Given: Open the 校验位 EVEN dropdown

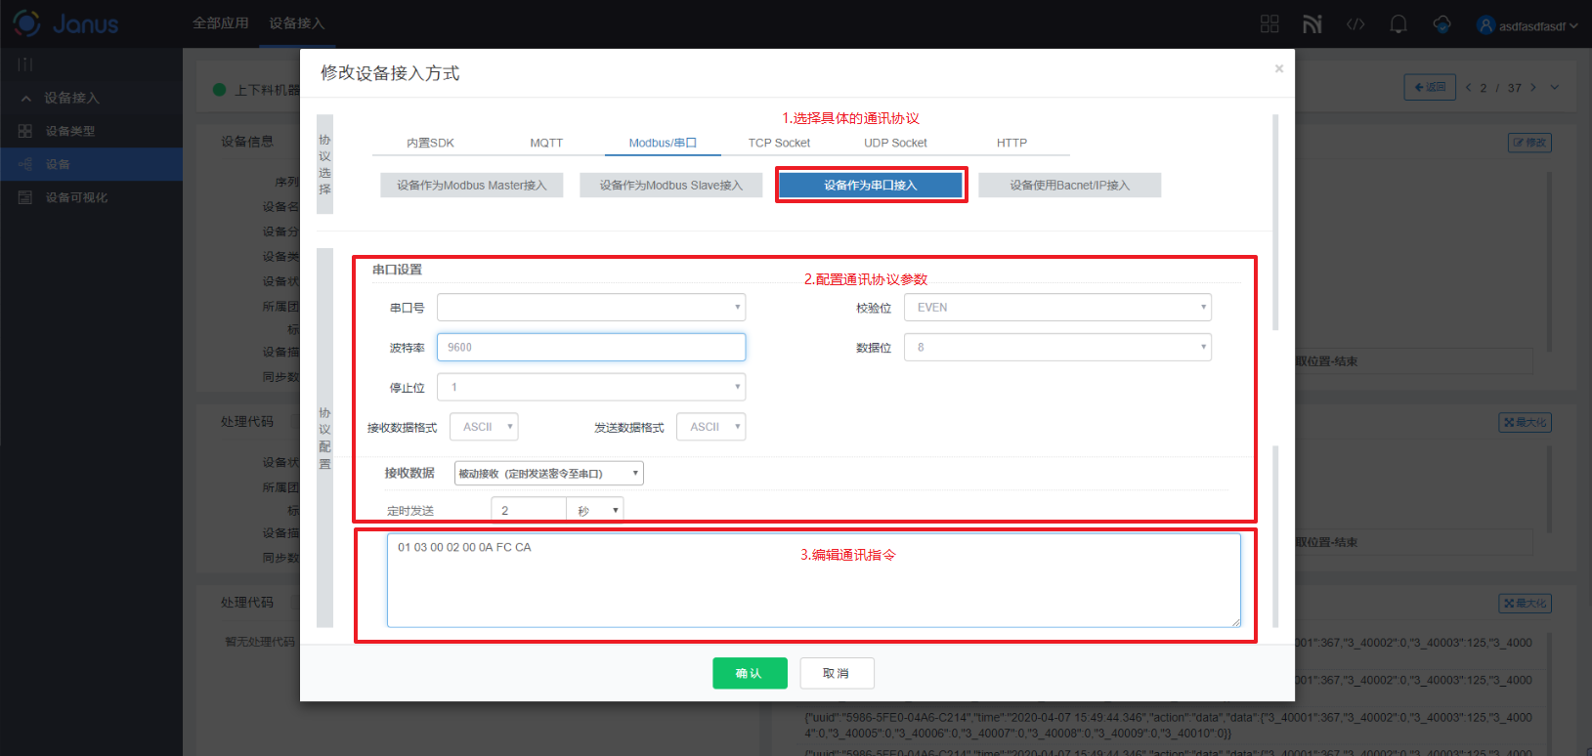Looking at the screenshot, I should pyautogui.click(x=1058, y=308).
